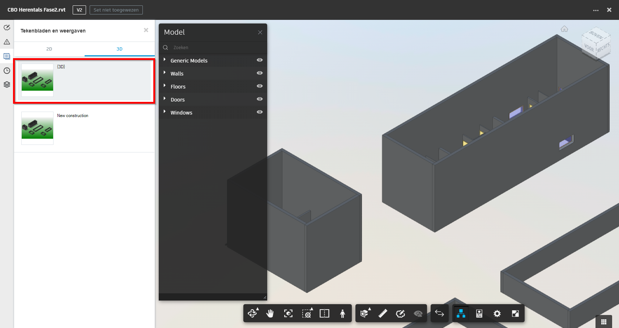Expand the Windows tree node

165,112
